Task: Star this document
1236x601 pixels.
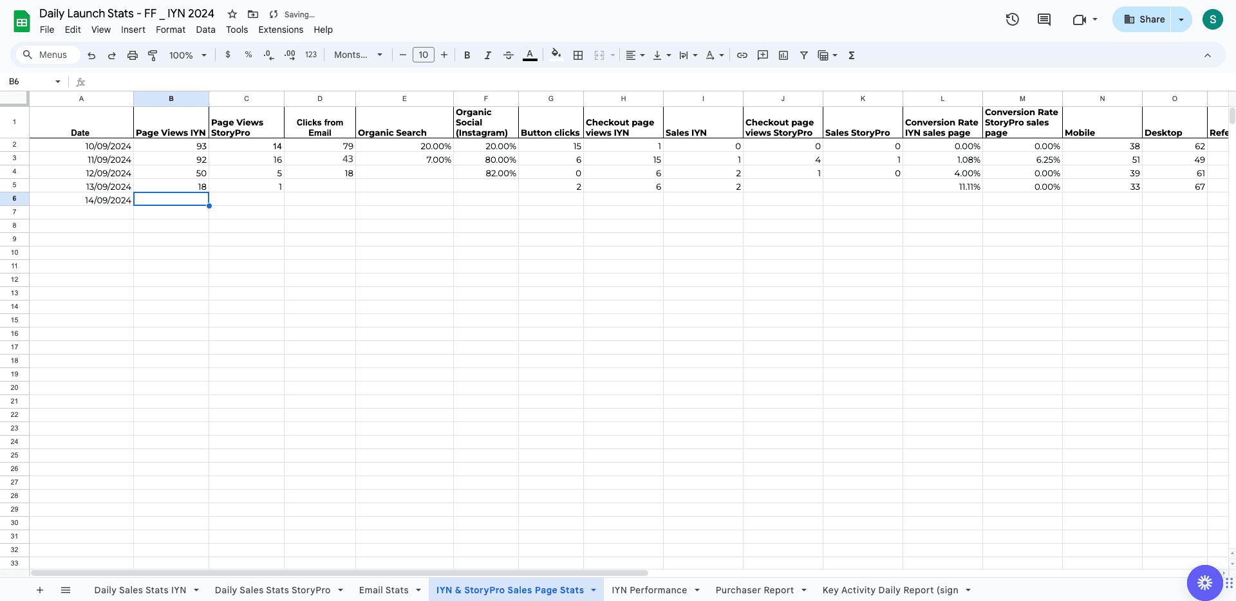Action: [232, 14]
